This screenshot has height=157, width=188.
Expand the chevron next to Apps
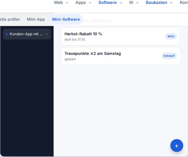[90, 3]
